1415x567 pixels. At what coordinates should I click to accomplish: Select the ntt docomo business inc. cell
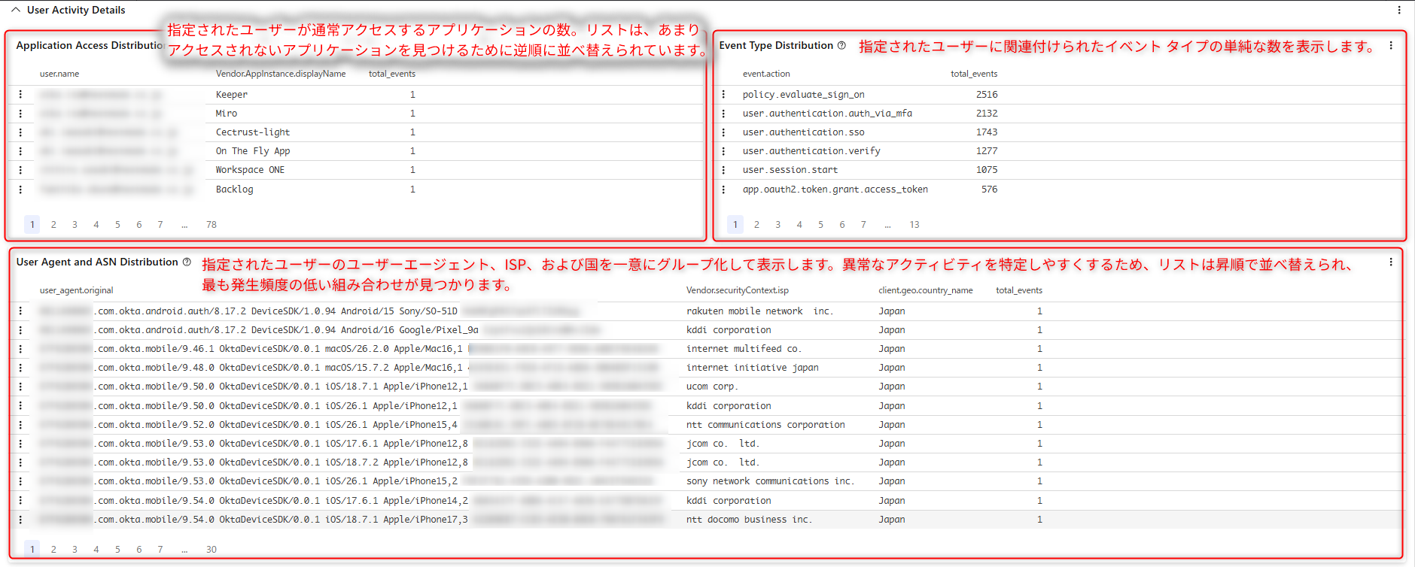[x=749, y=520]
